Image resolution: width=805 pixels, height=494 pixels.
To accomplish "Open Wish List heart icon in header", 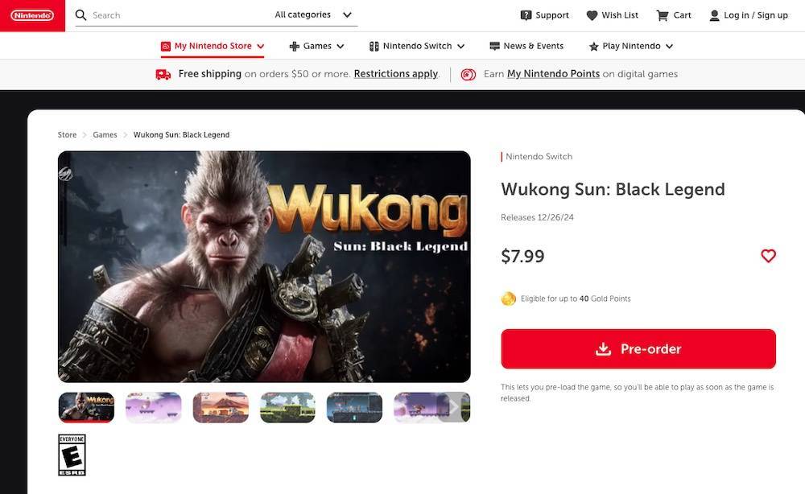I will tap(592, 15).
